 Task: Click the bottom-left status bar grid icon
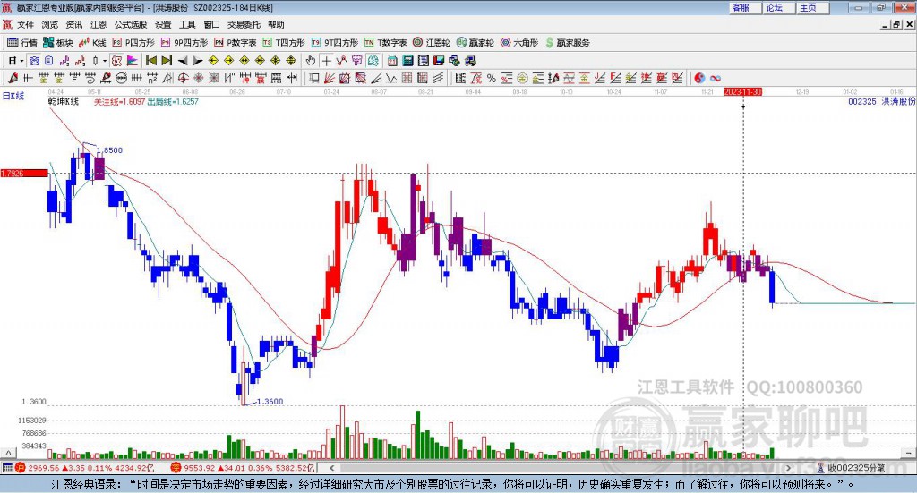tap(7, 468)
